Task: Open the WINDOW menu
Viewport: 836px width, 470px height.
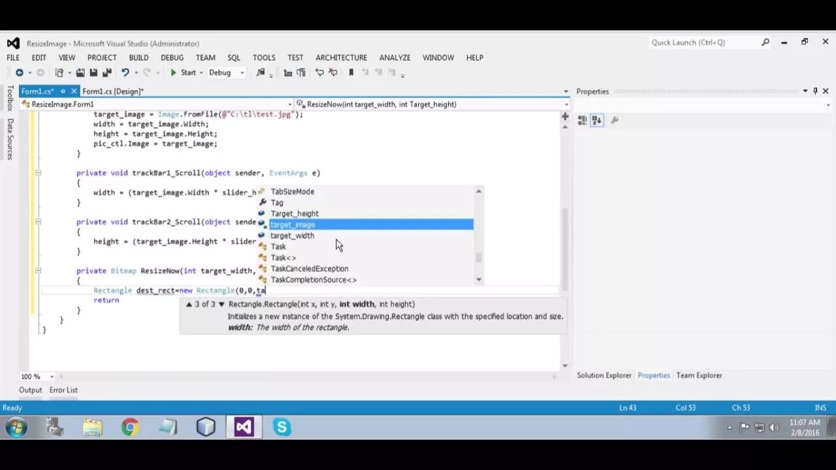Action: (x=438, y=57)
